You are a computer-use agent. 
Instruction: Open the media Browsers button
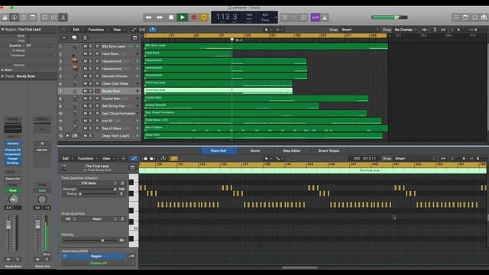tap(484, 18)
